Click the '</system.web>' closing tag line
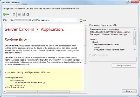140x97 pixels. pyautogui.click(x=18, y=85)
